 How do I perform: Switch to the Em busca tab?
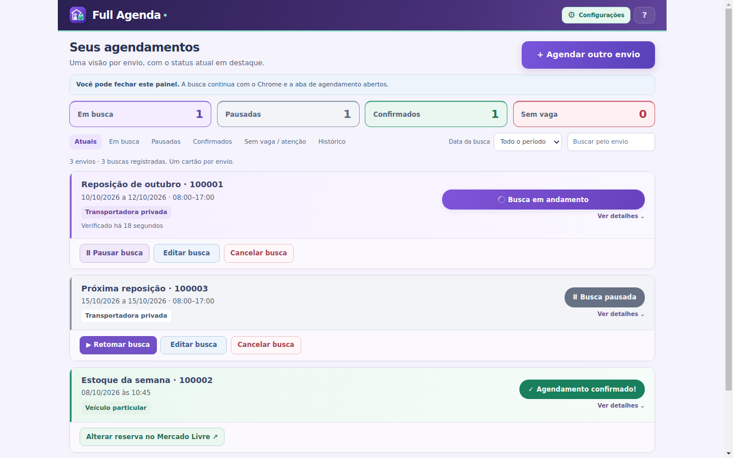point(124,141)
